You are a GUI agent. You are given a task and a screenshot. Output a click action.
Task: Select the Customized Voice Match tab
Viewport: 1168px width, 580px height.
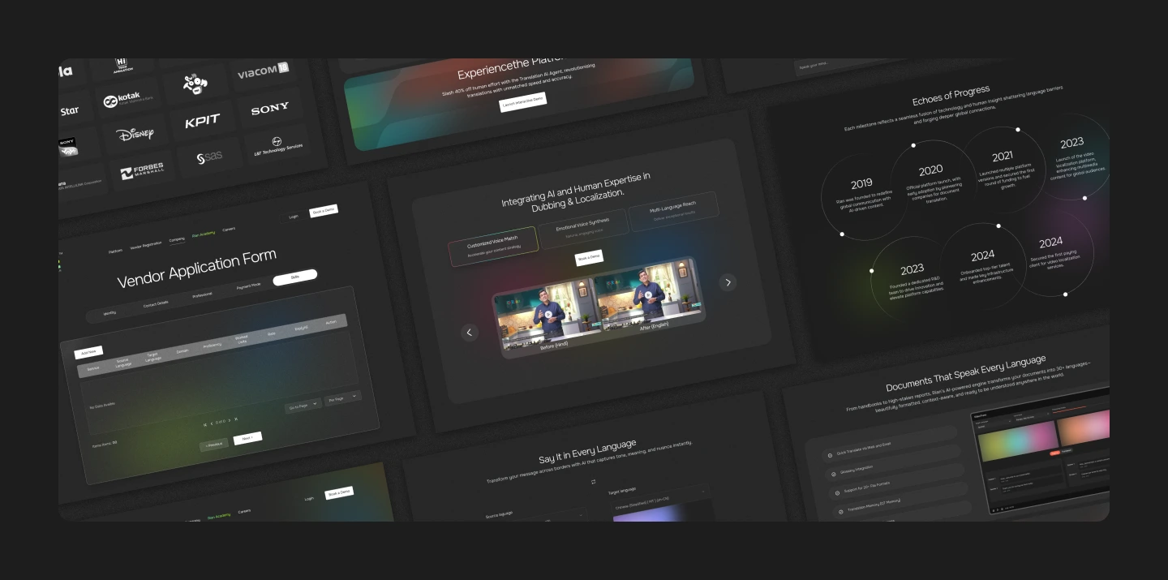point(492,246)
